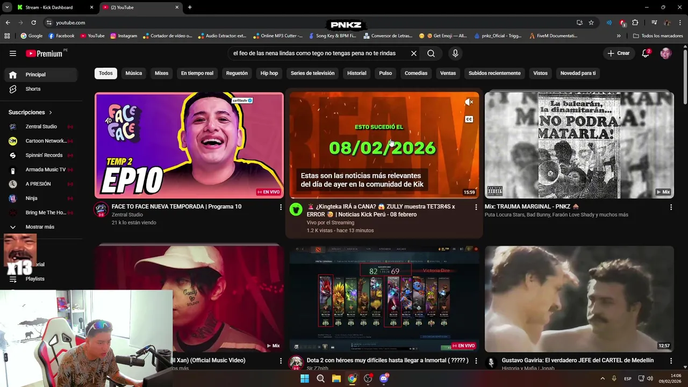Viewport: 688px width, 387px height.
Task: Open the install app icon in address bar
Action: point(579,23)
